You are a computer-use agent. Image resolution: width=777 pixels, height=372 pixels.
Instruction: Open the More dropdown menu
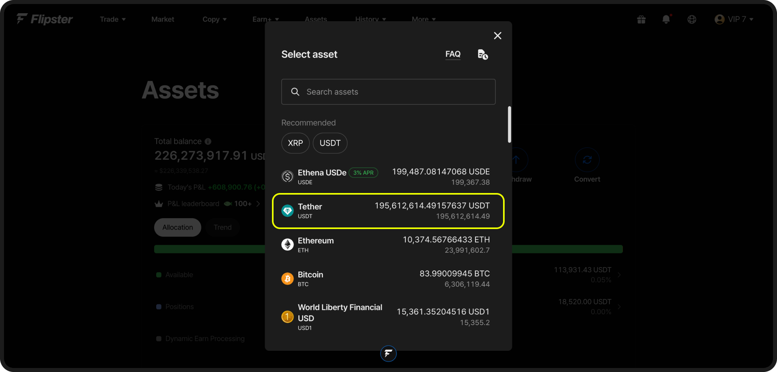[424, 19]
